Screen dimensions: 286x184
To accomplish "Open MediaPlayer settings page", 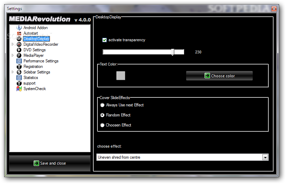I will tap(34, 55).
